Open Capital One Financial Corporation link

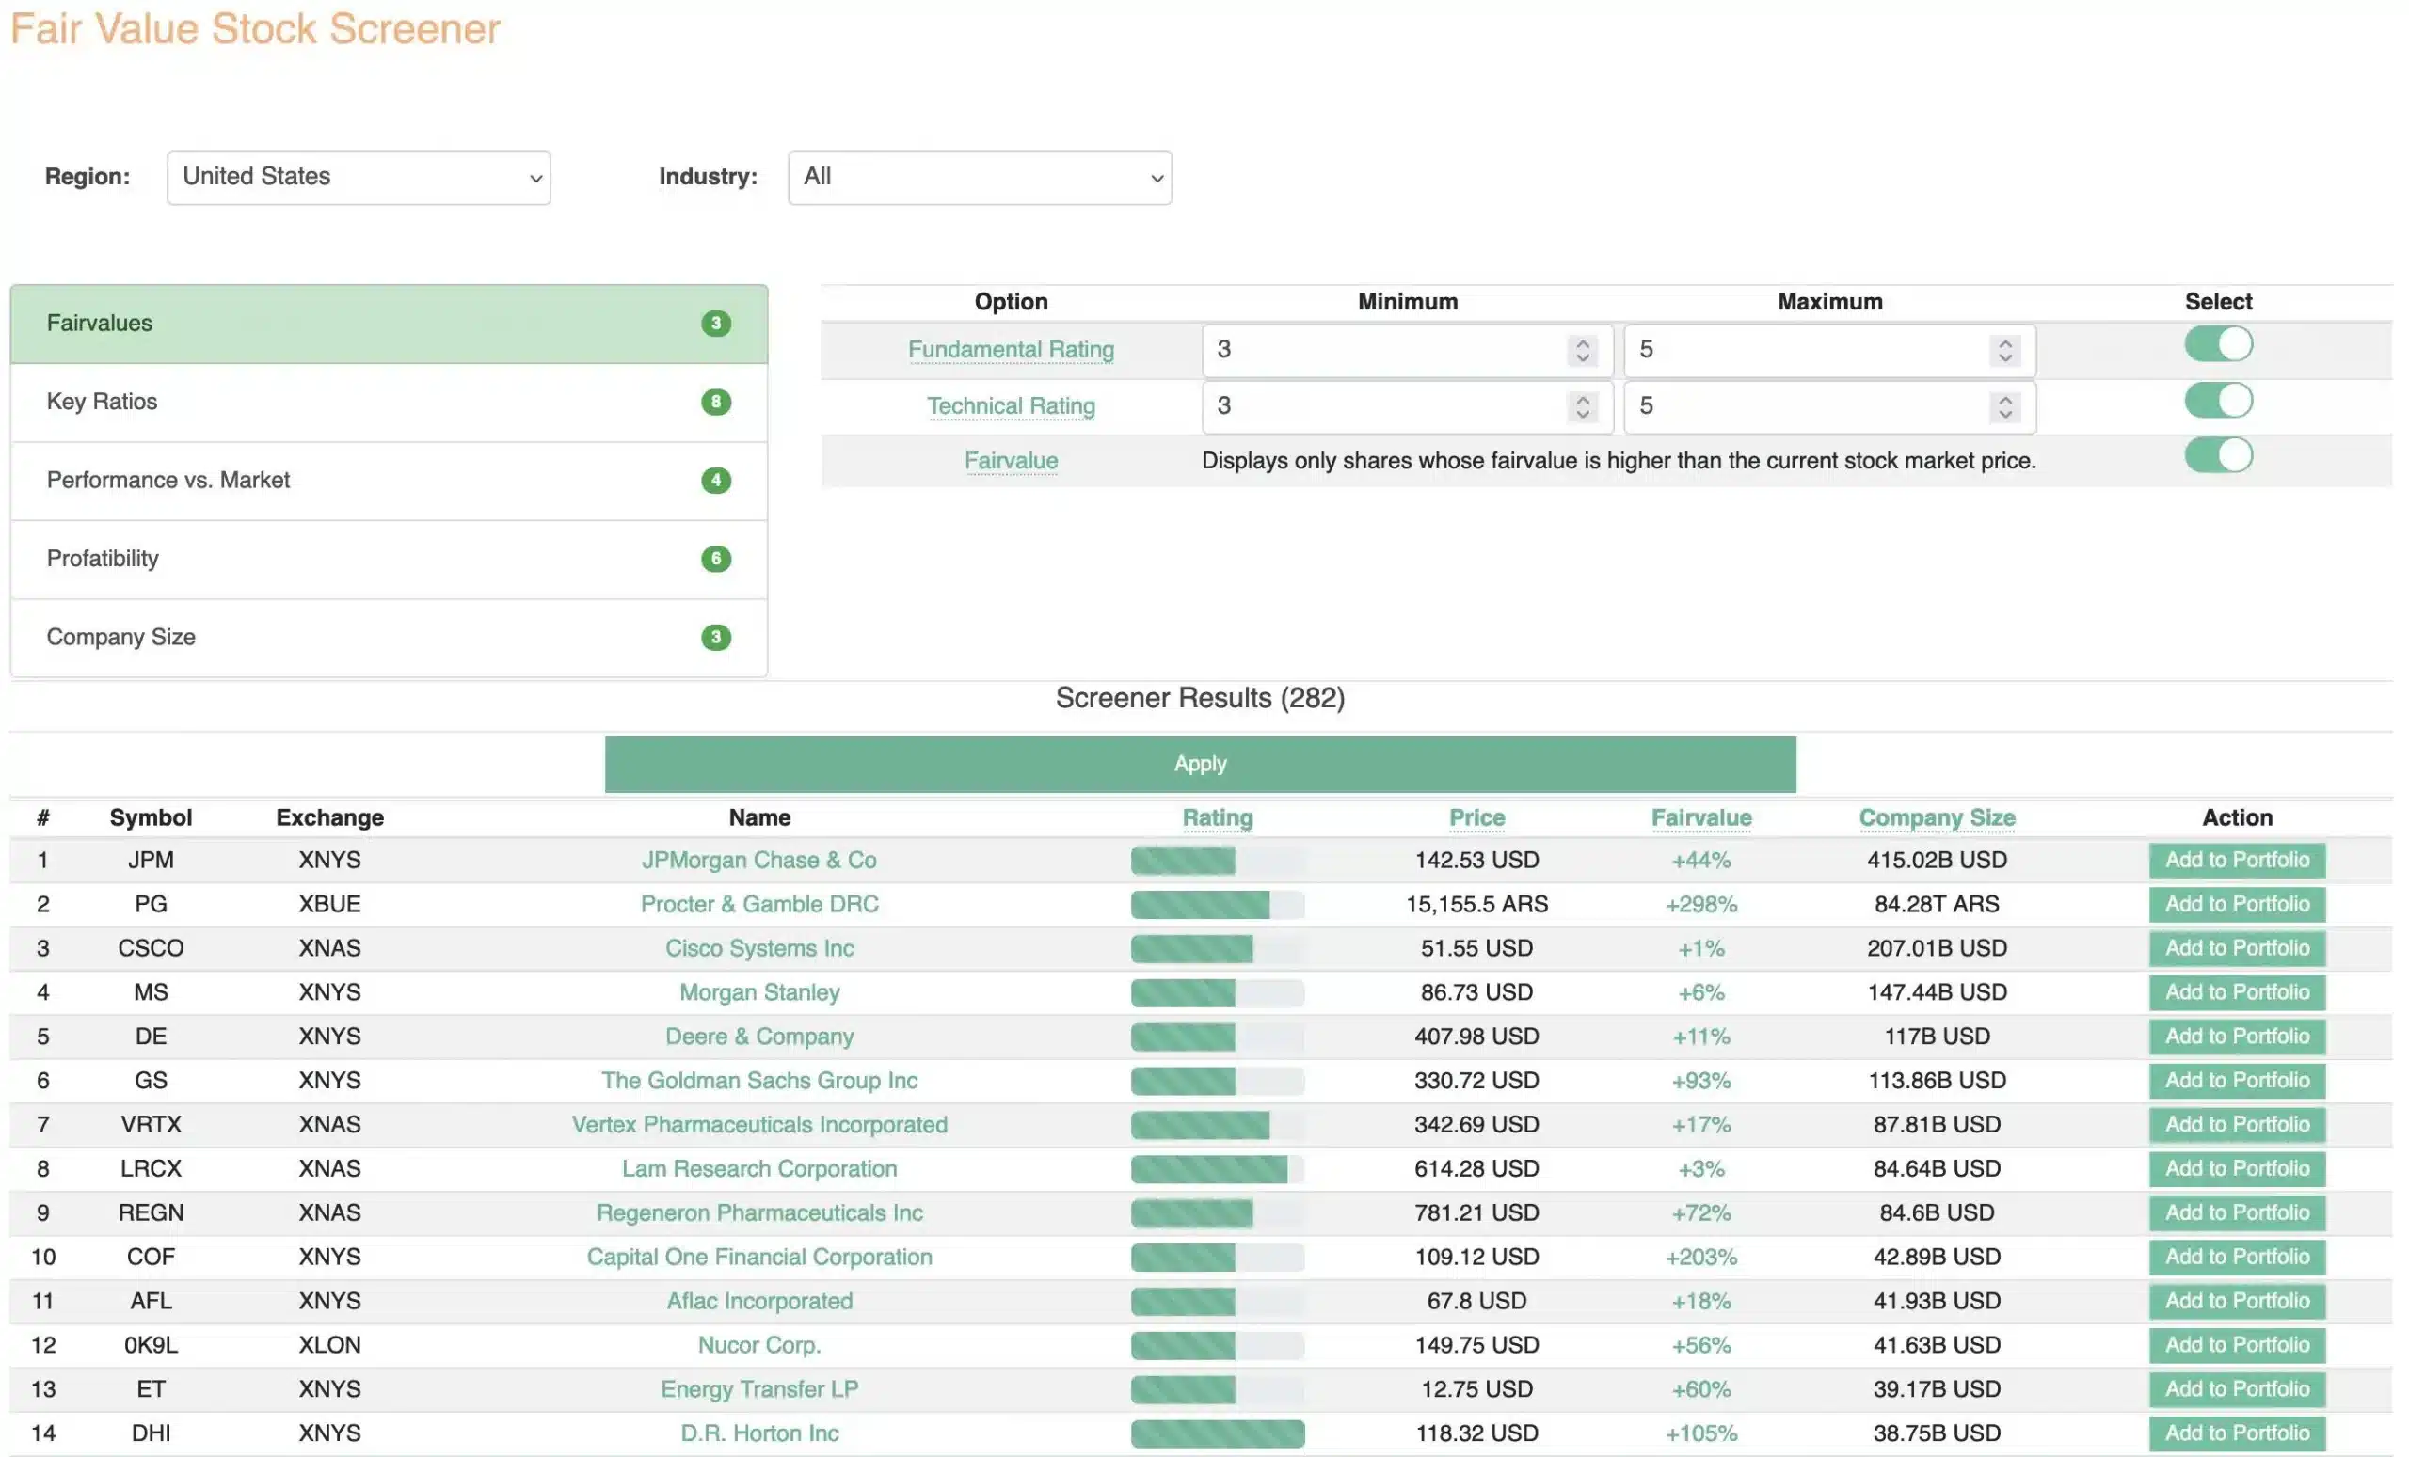(759, 1257)
